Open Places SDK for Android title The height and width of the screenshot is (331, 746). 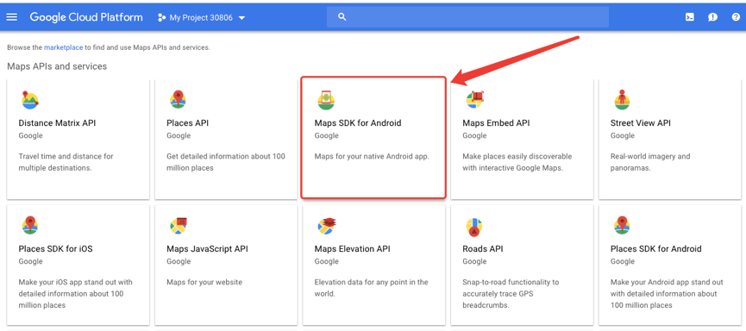tap(656, 249)
